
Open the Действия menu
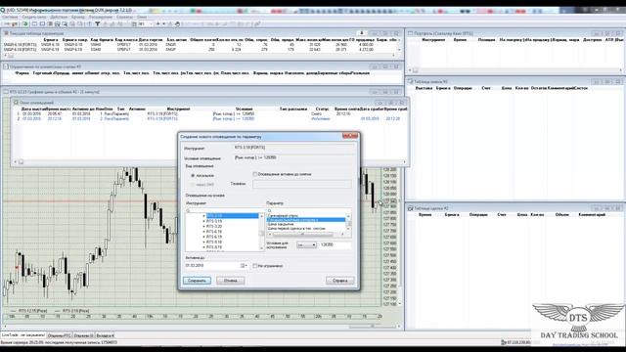(59, 18)
